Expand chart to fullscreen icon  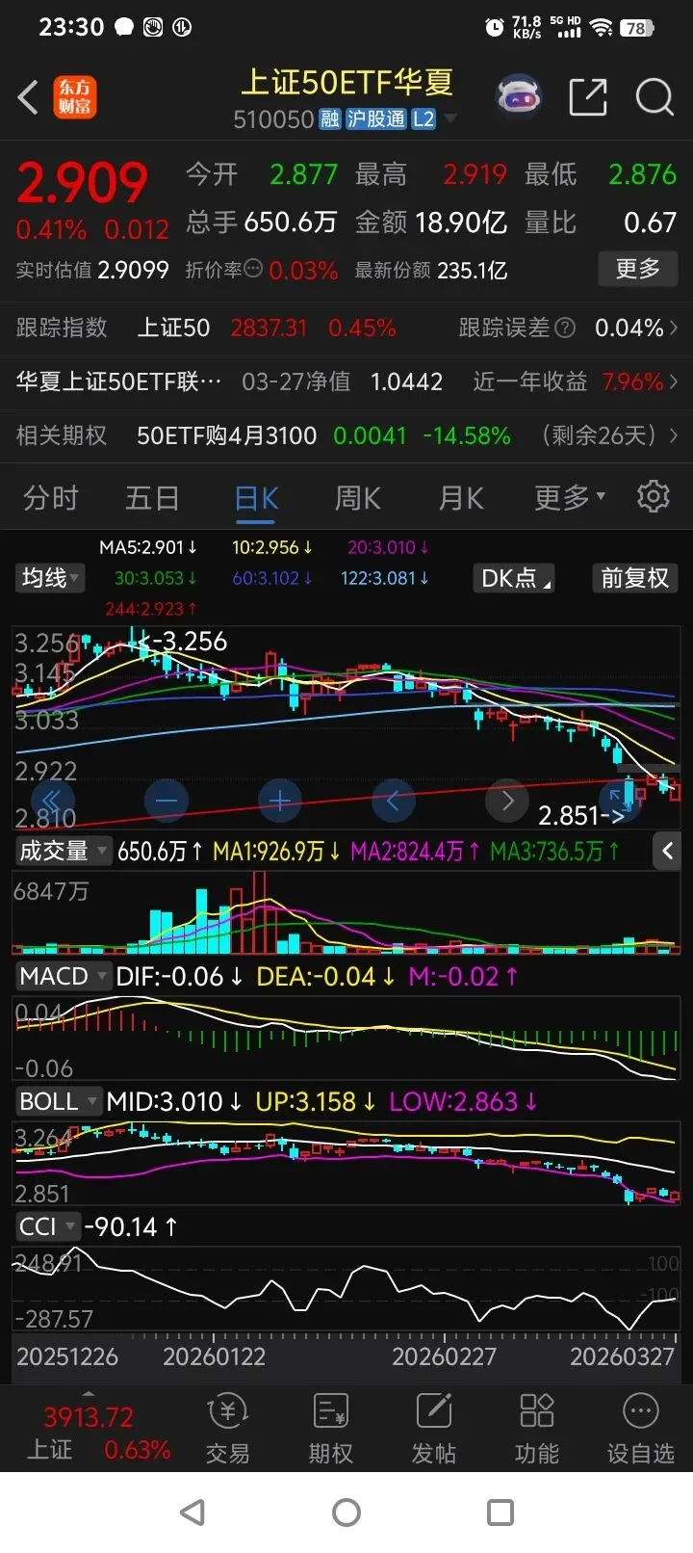click(619, 800)
